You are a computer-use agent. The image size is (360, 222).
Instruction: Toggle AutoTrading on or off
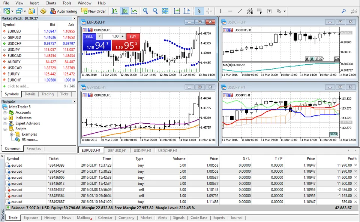[64, 11]
